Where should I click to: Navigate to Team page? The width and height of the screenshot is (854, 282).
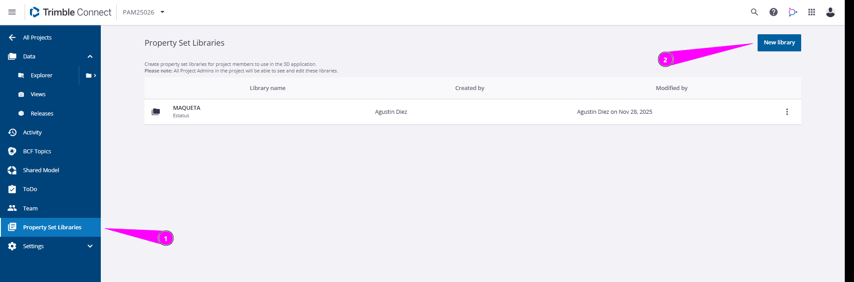click(30, 209)
